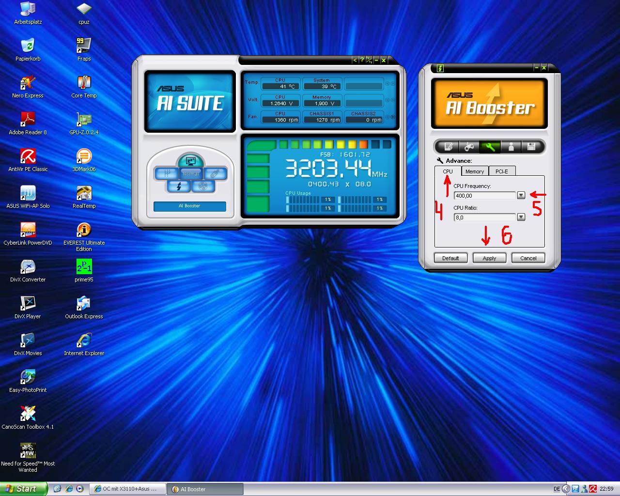This screenshot has width=620, height=496.
Task: Open the cpuz desktop icon
Action: click(84, 14)
